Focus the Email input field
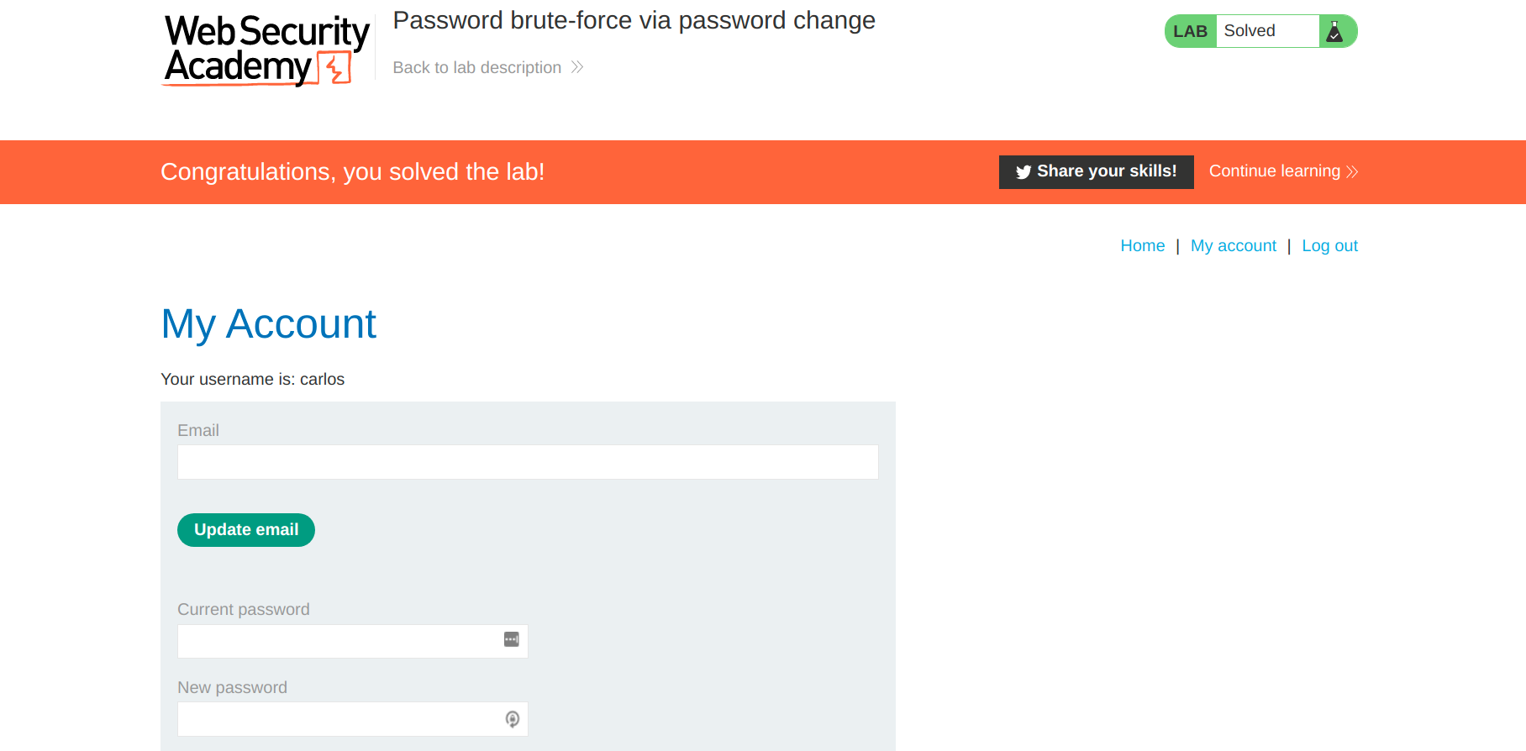The image size is (1526, 751). (528, 462)
